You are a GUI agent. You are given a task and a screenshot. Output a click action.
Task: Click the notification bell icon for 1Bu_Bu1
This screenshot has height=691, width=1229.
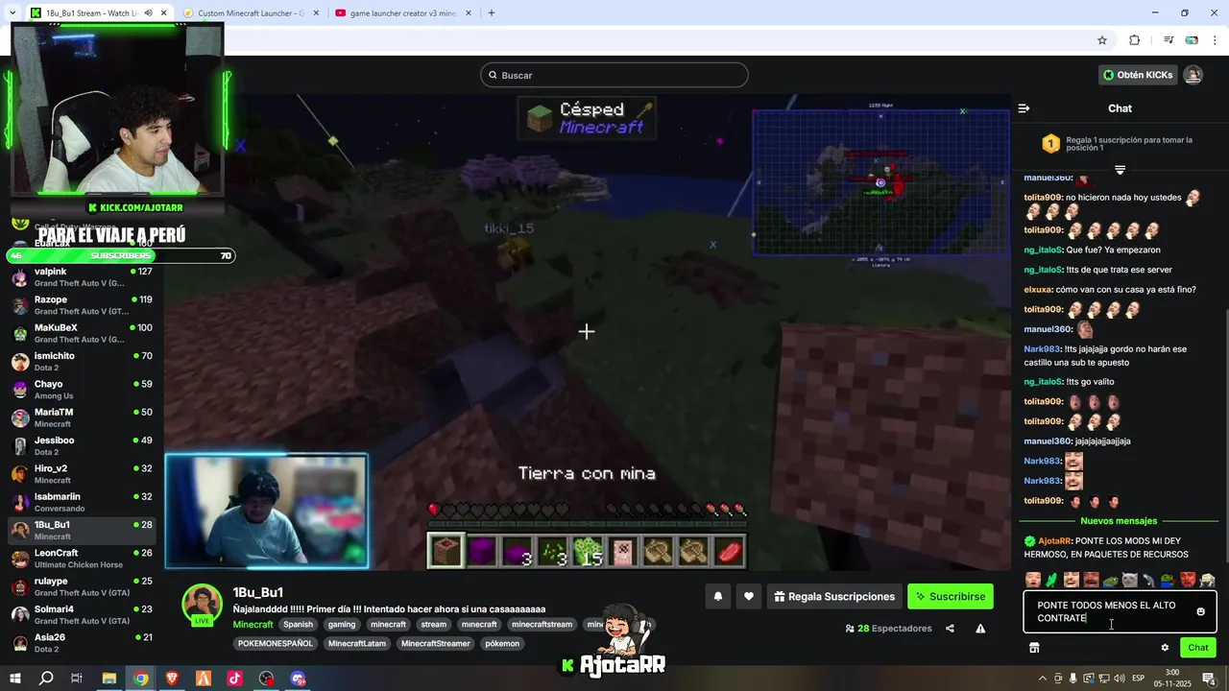click(717, 597)
